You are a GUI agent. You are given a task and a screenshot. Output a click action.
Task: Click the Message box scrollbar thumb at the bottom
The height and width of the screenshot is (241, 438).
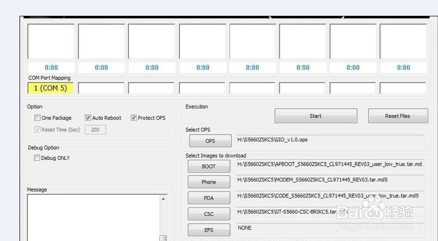click(164, 238)
